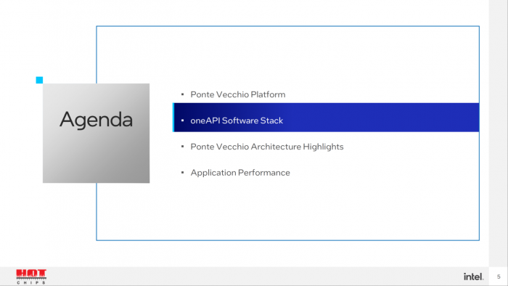Select the Ponte Vecchio Platform item
This screenshot has width=508, height=286.
(238, 94)
